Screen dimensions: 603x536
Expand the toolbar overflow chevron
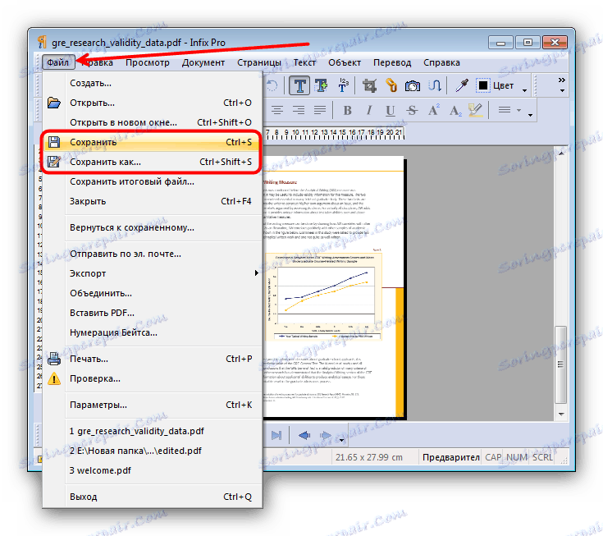(562, 80)
